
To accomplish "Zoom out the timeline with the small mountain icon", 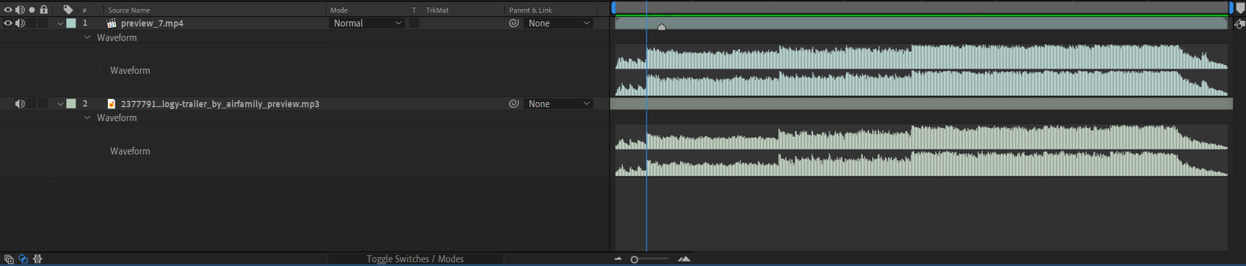I will [618, 258].
